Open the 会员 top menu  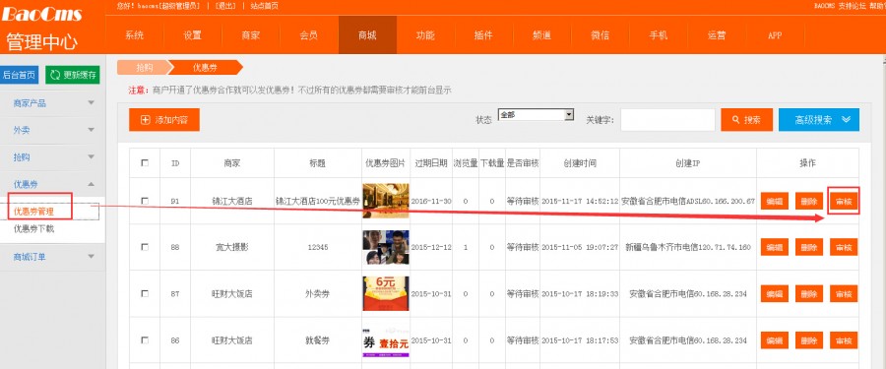point(308,35)
